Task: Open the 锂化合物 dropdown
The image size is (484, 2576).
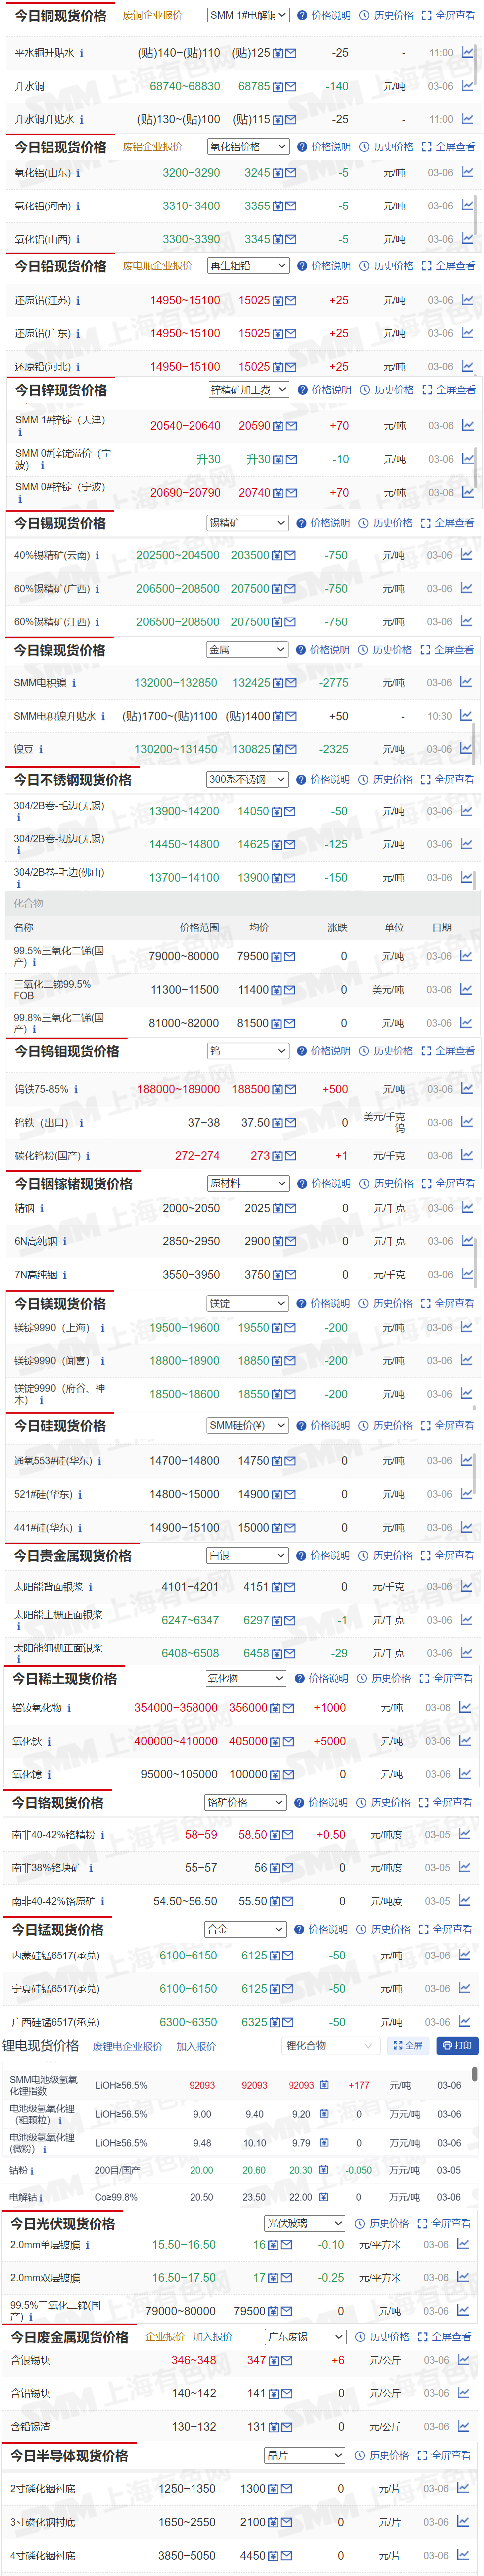Action: click(329, 2046)
